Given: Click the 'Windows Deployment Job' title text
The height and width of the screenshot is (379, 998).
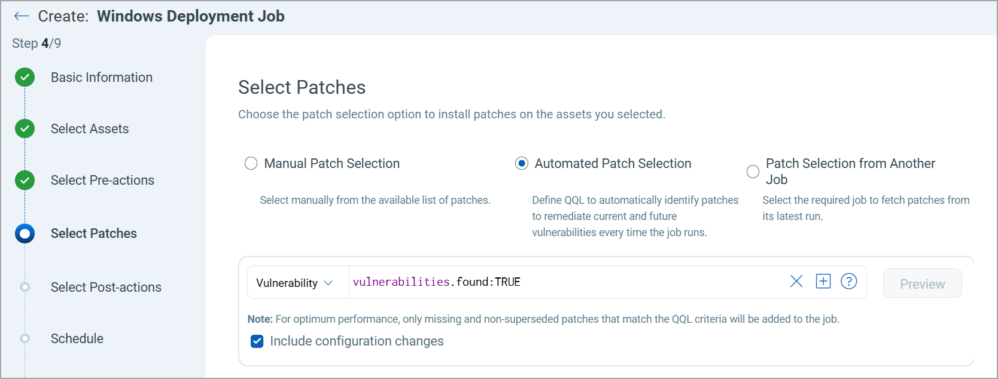Looking at the screenshot, I should 191,16.
